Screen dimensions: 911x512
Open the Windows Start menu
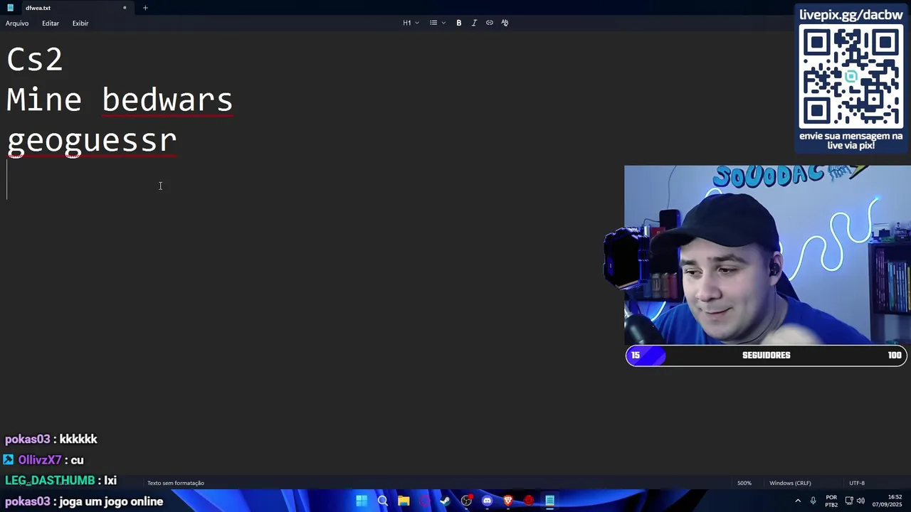pos(362,501)
